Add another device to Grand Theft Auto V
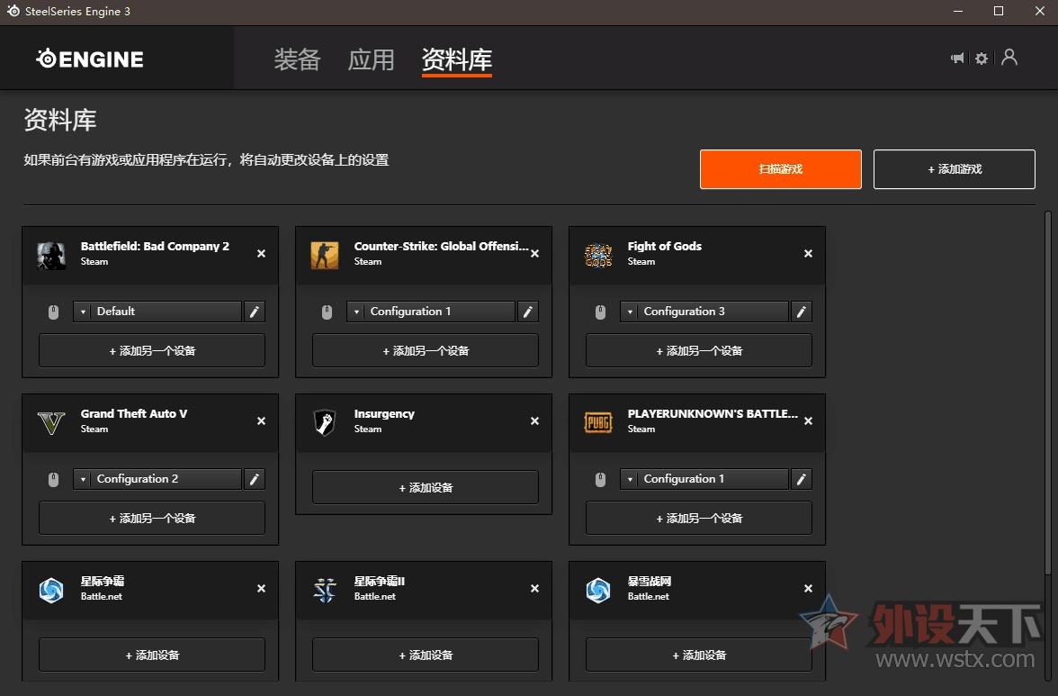 pos(152,518)
